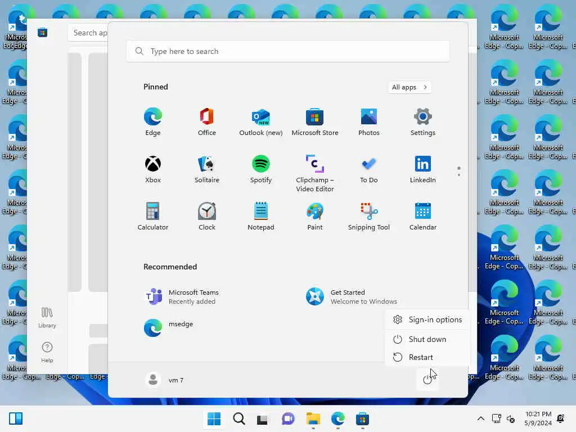Click the power button in the Start menu
This screenshot has height=432, width=576.
(x=427, y=380)
